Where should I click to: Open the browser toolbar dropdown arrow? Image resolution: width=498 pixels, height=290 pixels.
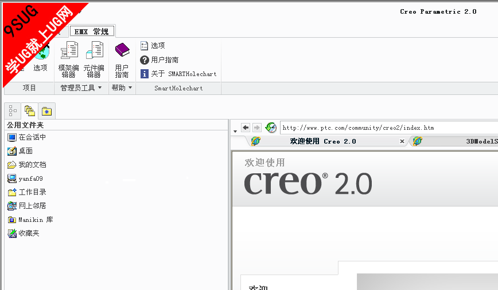tap(235, 131)
